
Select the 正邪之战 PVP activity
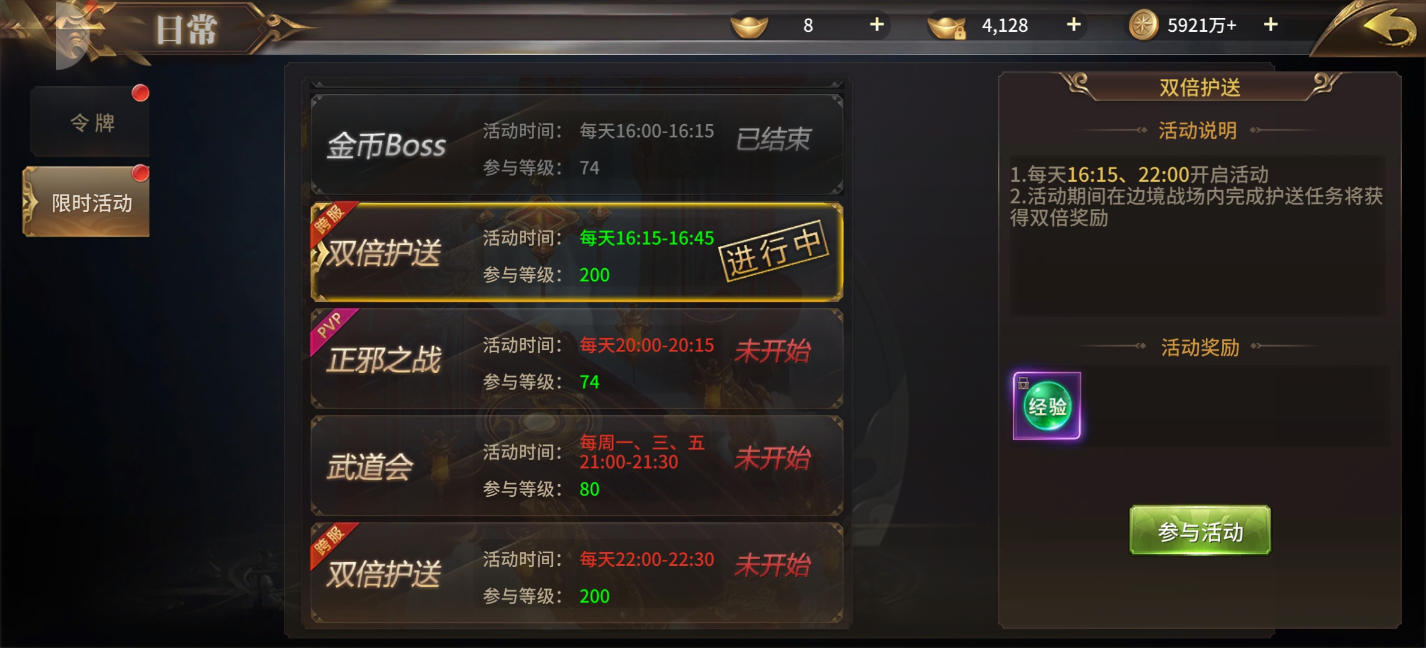pyautogui.click(x=577, y=359)
